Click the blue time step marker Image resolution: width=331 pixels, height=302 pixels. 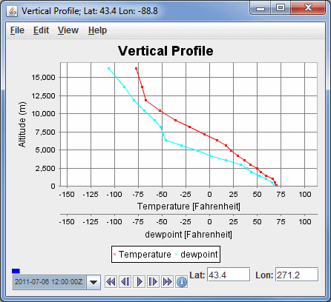coord(16,271)
